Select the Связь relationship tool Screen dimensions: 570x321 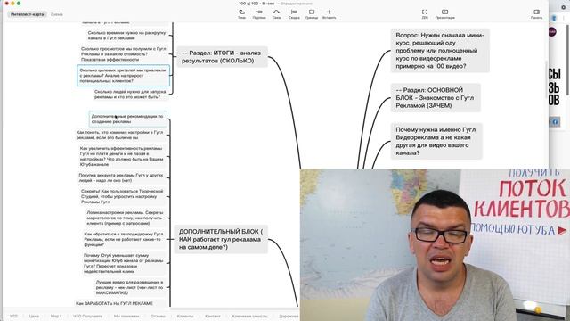[x=276, y=14]
